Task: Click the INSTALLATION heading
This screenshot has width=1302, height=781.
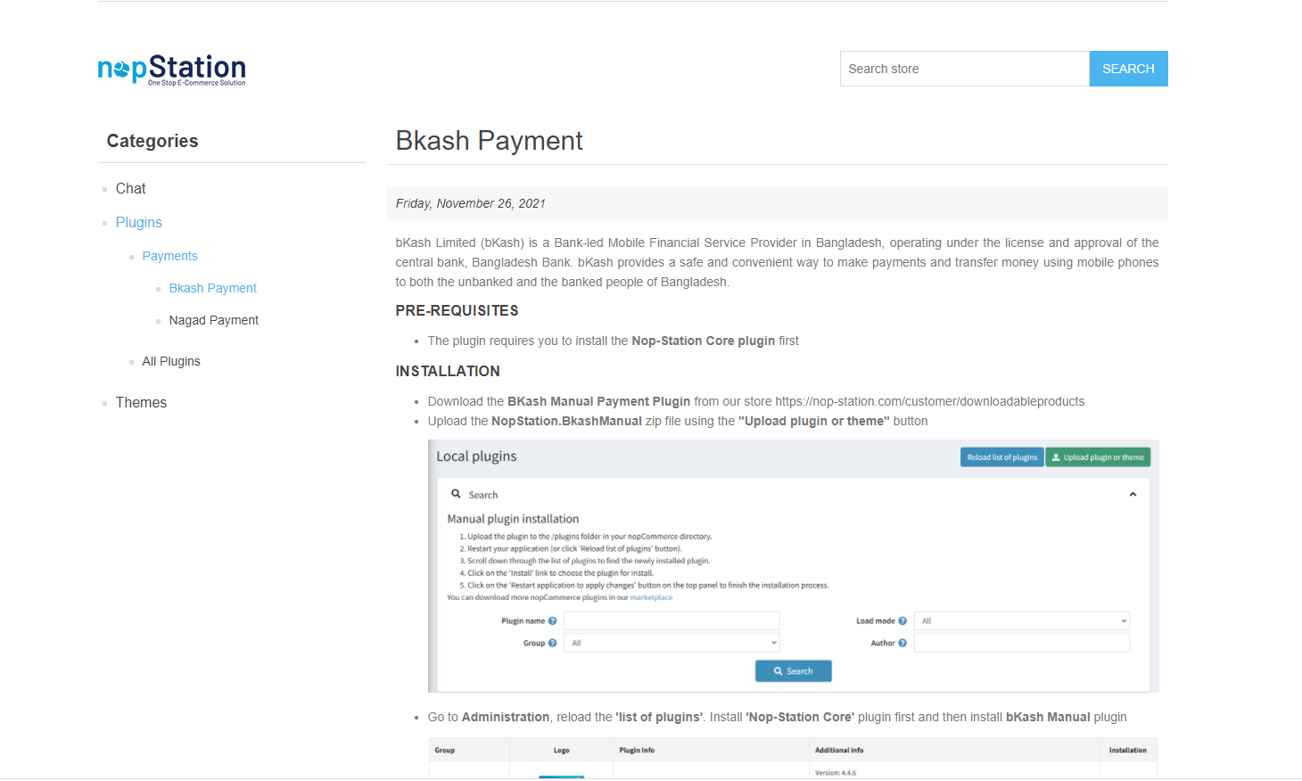Action: click(x=448, y=371)
